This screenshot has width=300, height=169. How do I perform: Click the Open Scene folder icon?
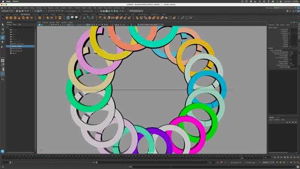point(20,11)
